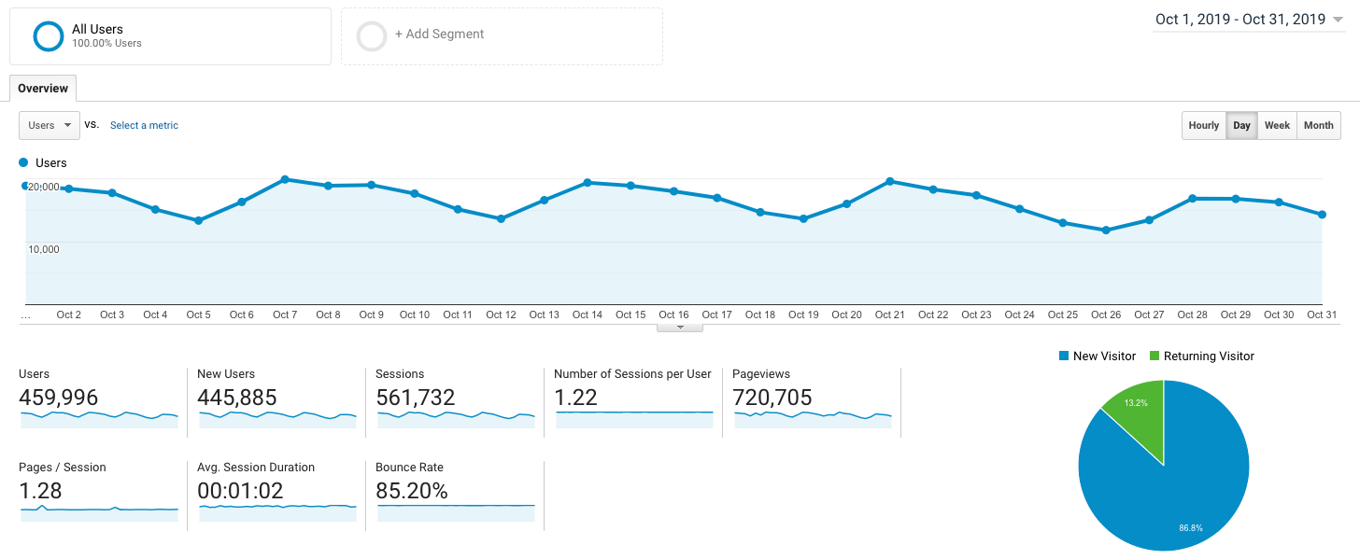Click the Avg. Session Duration sparkline mini-chart
This screenshot has height=559, width=1360.
click(276, 513)
